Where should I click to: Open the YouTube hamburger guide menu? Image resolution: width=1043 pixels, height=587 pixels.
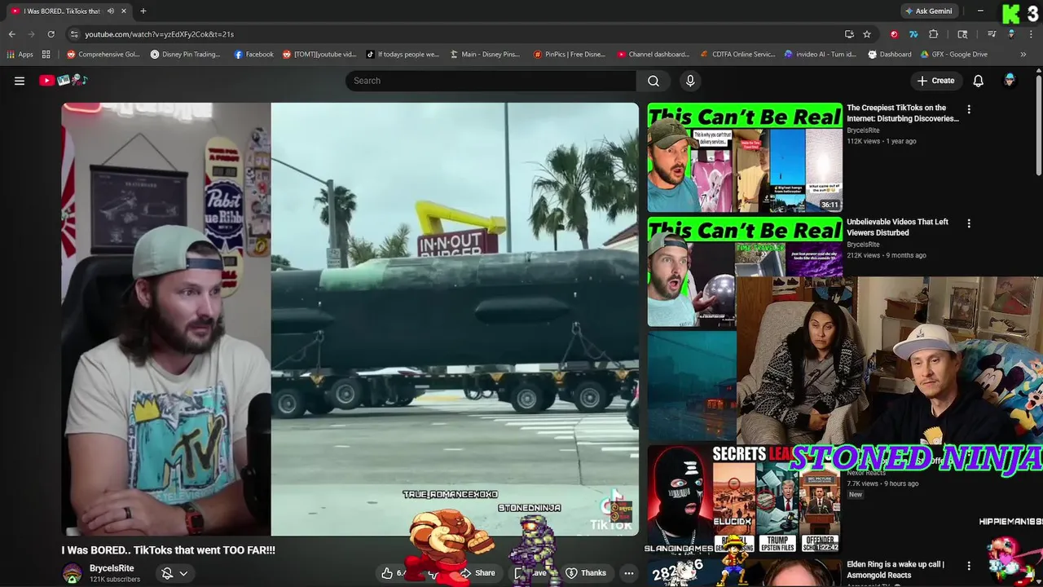click(x=20, y=81)
